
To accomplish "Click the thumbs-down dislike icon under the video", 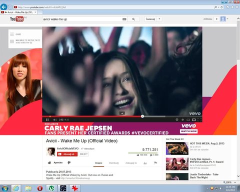I will tap(69, 162).
